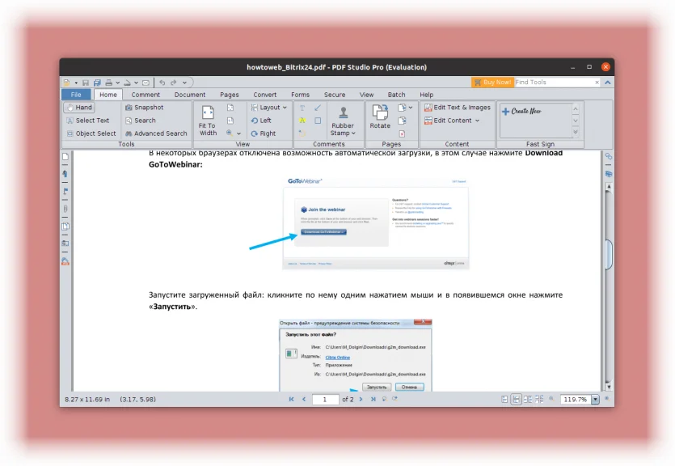Open the Secure tab

click(335, 95)
